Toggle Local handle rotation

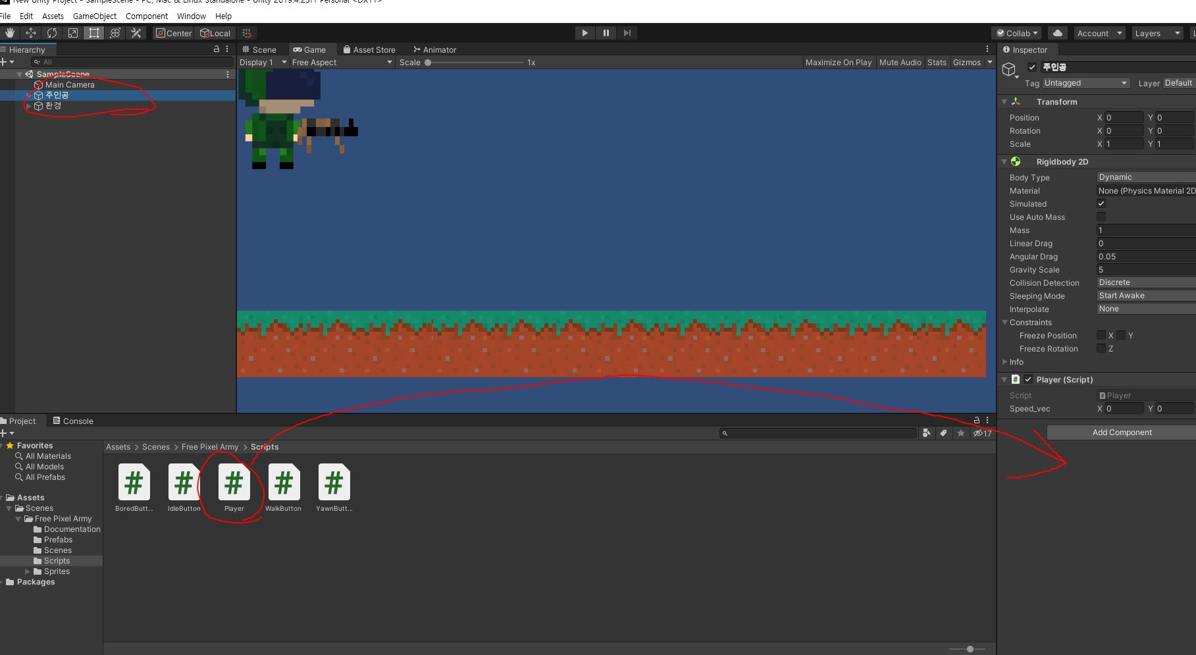coord(215,33)
